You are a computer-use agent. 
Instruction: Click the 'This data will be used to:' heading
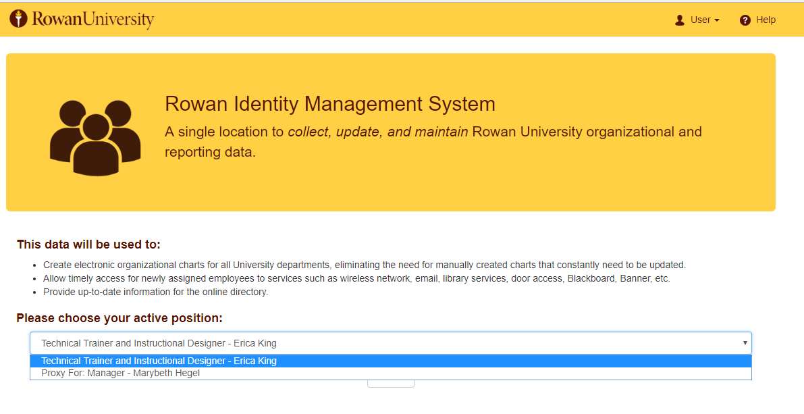point(88,244)
